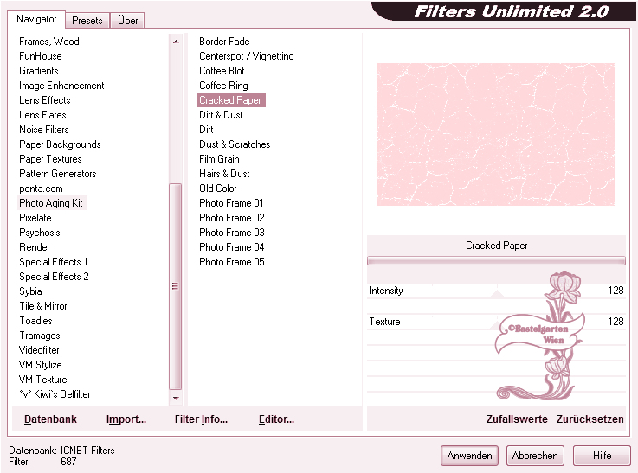Click the Intensity slider handle

coord(497,293)
